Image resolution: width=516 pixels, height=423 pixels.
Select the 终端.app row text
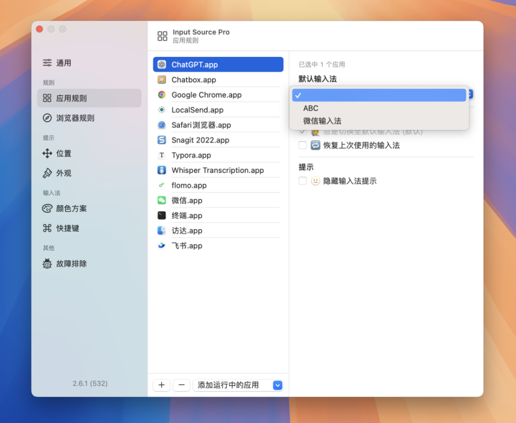(x=187, y=216)
